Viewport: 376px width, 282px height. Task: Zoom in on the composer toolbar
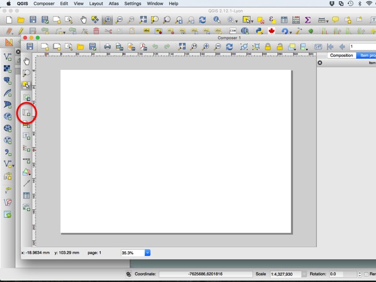[206, 46]
